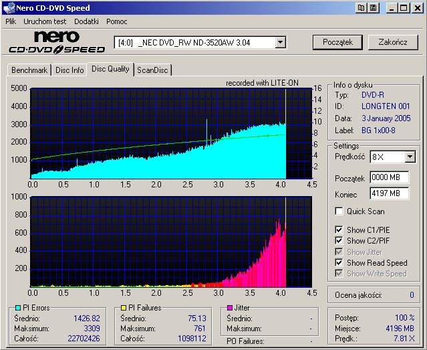Click the Prędk. 7.81 X value

click(404, 339)
